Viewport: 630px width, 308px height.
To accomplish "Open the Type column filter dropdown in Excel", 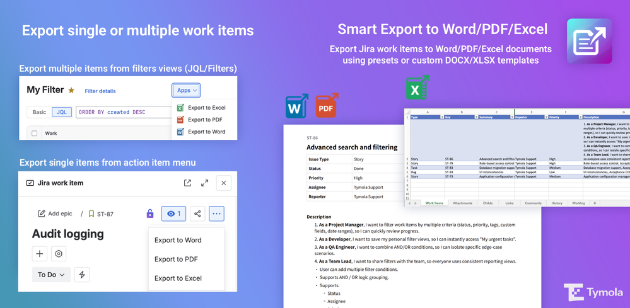I will (442, 117).
